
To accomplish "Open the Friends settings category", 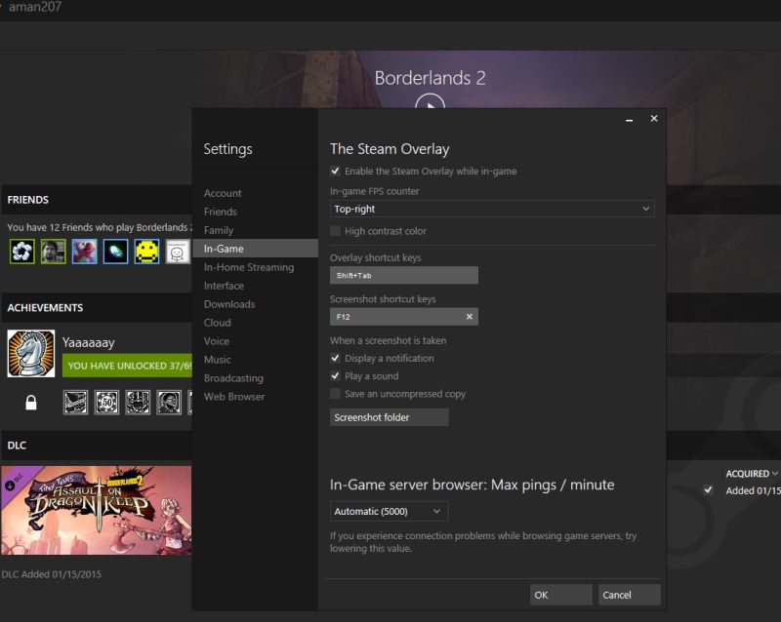I will tap(221, 212).
